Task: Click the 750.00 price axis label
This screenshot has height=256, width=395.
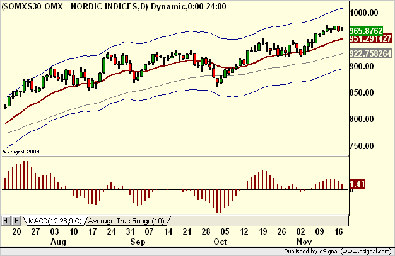Action: click(362, 146)
